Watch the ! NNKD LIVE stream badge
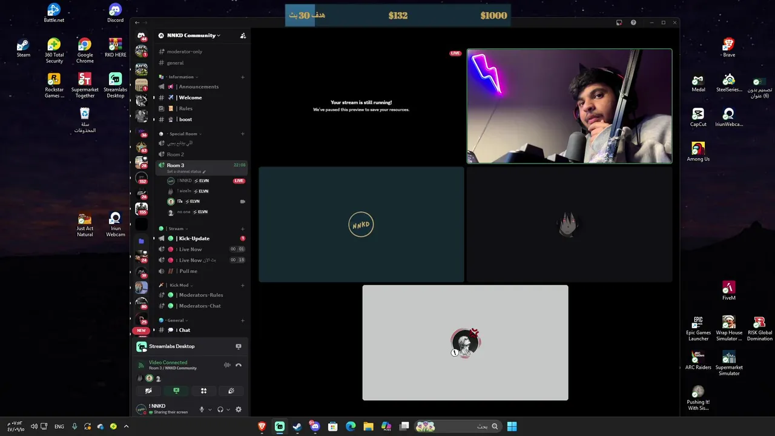This screenshot has height=436, width=775. tap(239, 180)
